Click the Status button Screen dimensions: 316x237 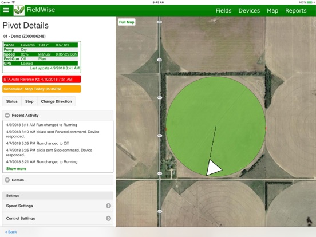[x=12, y=101]
